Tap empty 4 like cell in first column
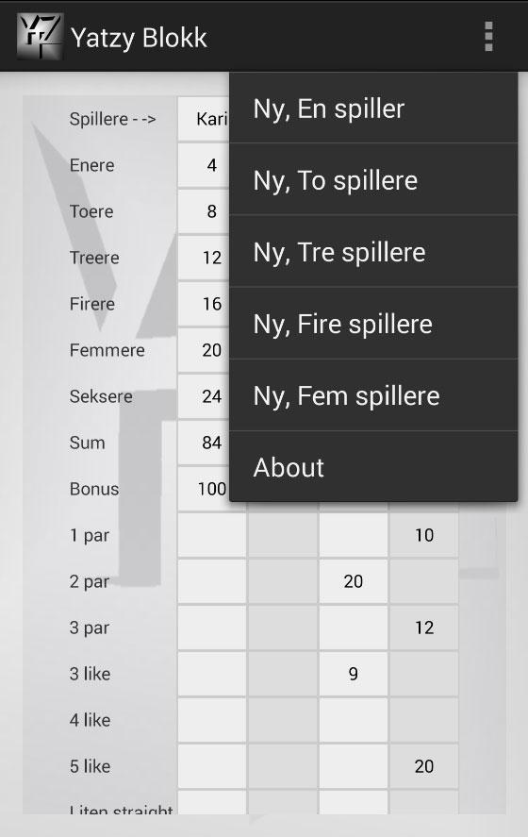528x837 pixels. [212, 720]
